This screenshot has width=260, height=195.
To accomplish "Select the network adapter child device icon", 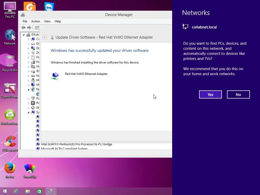I will (x=38, y=94).
